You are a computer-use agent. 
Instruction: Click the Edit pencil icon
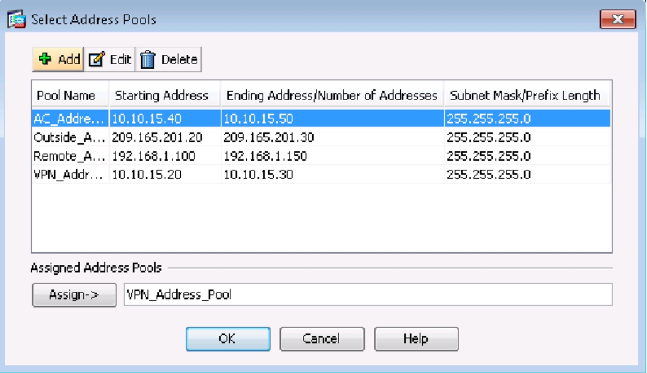(97, 59)
